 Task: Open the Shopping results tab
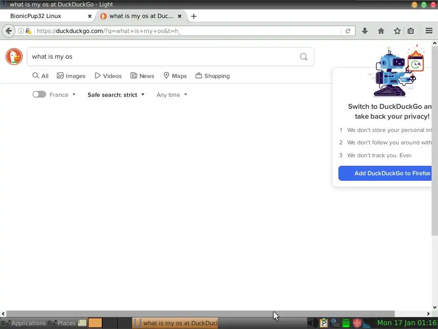pos(213,76)
